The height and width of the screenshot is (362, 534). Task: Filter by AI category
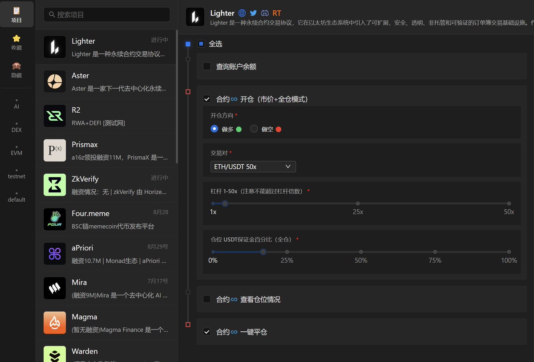pos(16,104)
